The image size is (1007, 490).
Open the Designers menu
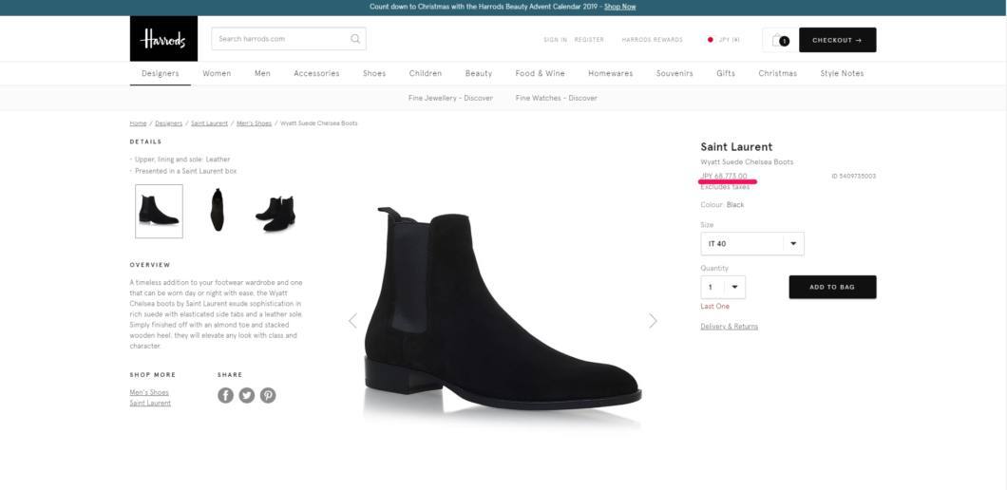pos(161,73)
